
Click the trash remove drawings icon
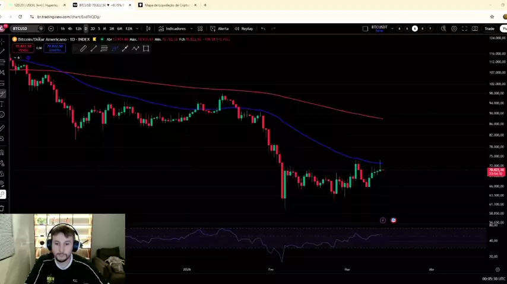coord(2,208)
